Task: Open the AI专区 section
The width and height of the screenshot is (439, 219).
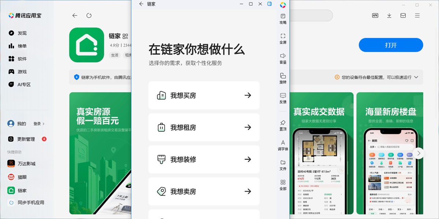Action: coord(20,84)
